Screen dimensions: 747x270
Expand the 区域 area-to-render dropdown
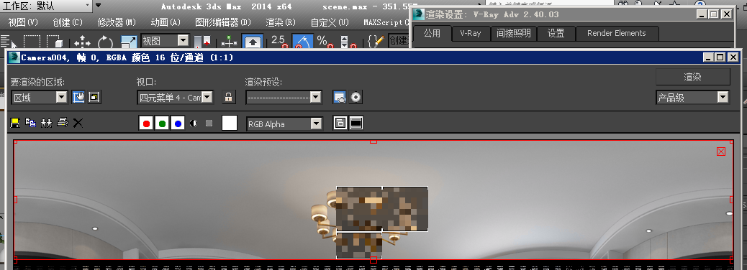(x=61, y=98)
